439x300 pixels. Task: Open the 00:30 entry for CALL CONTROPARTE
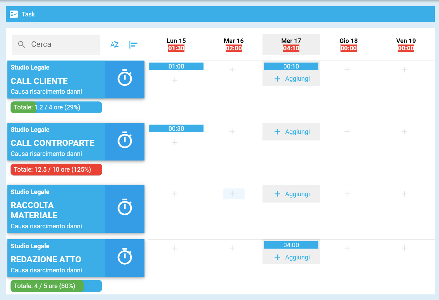pyautogui.click(x=176, y=129)
